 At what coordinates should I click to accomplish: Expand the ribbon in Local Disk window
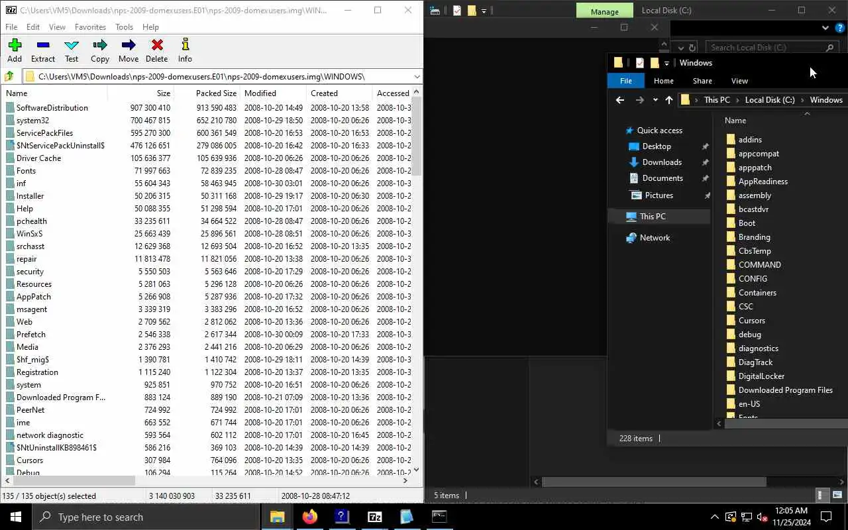(x=825, y=28)
